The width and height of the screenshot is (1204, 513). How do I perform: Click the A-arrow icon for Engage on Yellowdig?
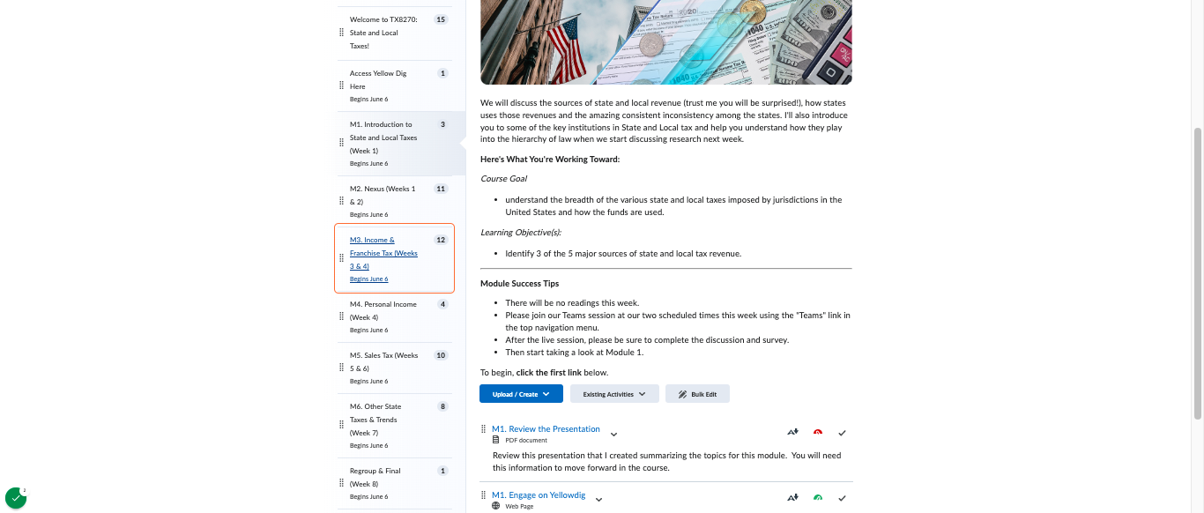pos(792,498)
